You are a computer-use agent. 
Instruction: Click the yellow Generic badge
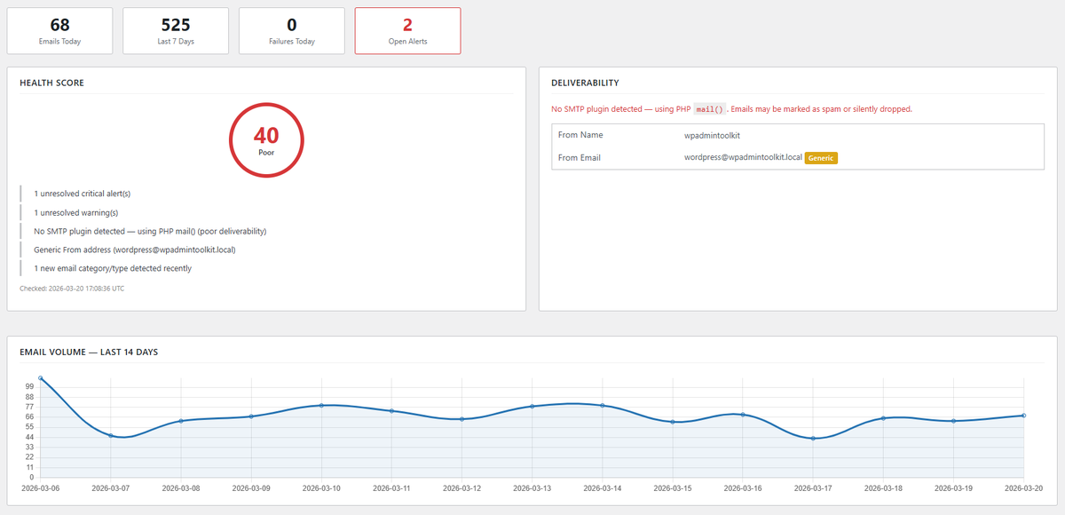coord(822,158)
